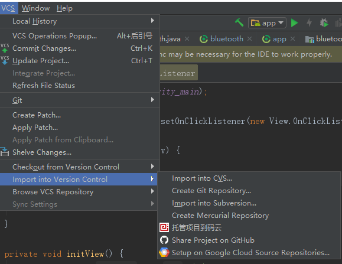Expand Browse VCS Repository submenu
The height and width of the screenshot is (264, 342).
(79, 191)
